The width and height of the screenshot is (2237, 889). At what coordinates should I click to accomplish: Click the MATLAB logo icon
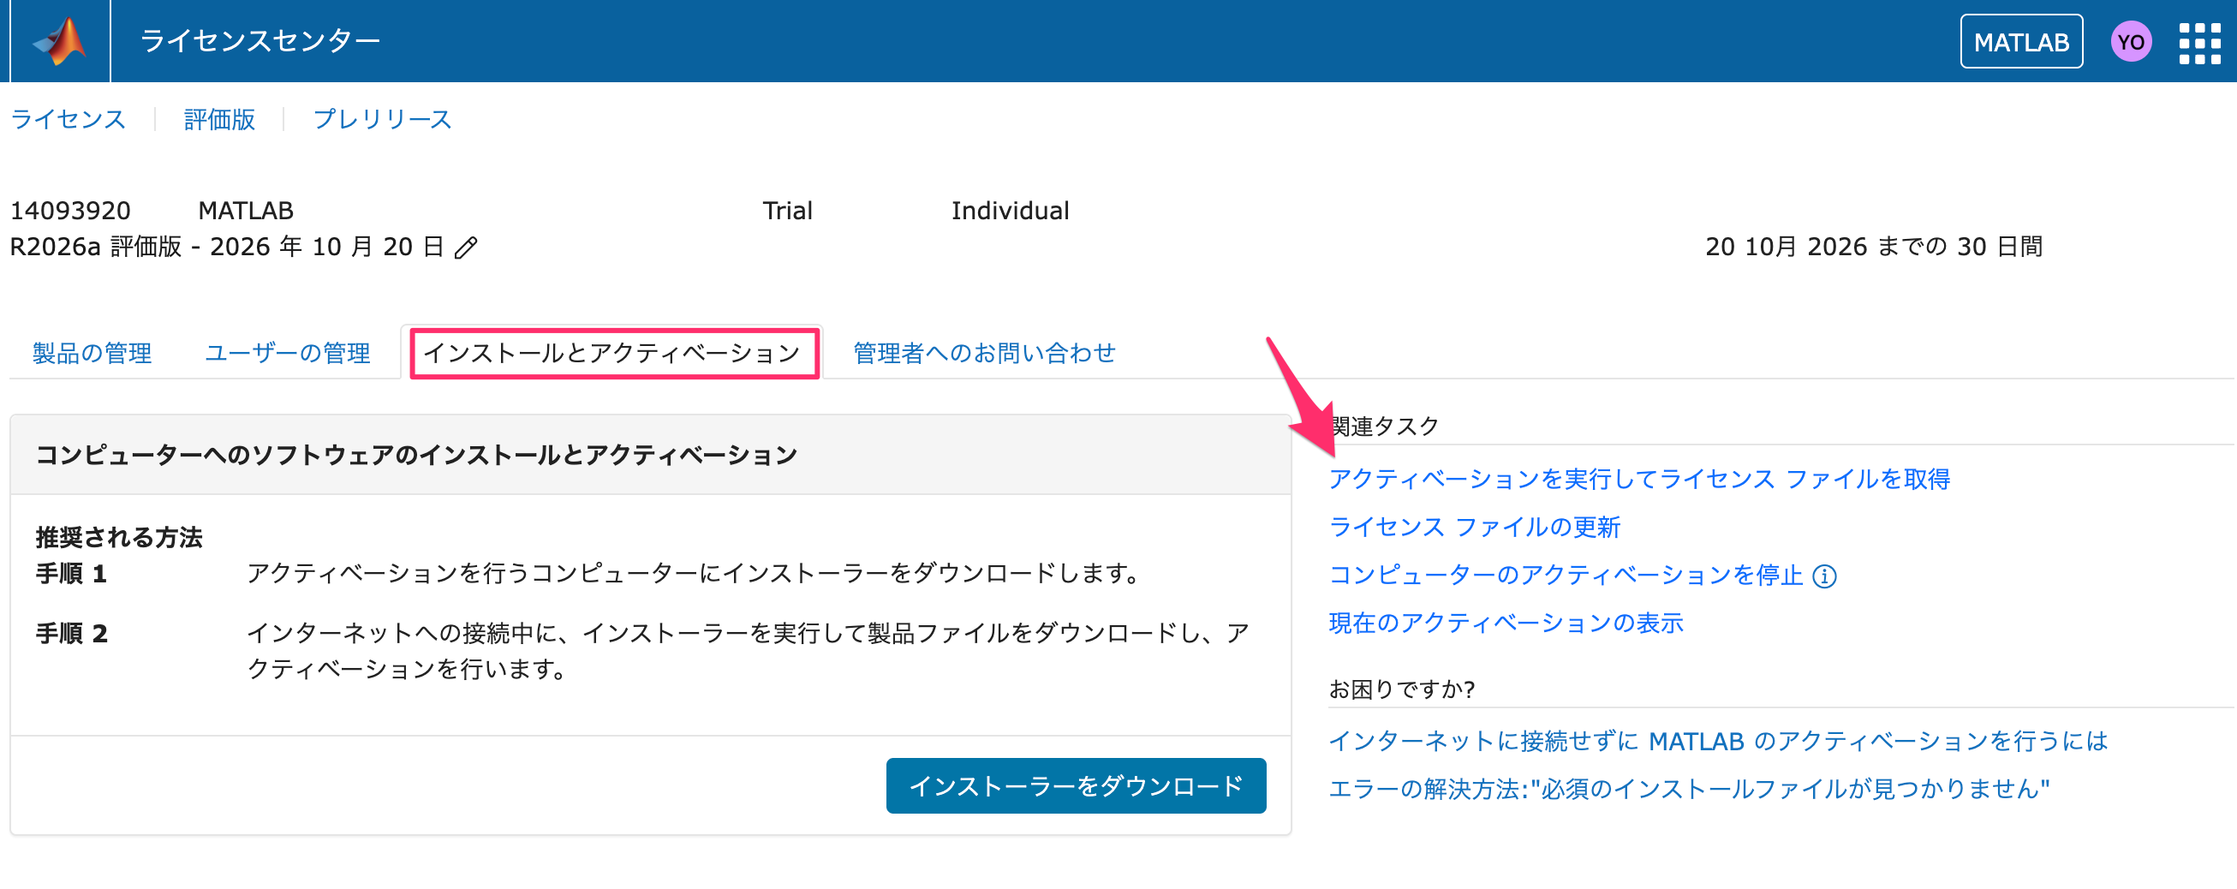click(x=60, y=41)
